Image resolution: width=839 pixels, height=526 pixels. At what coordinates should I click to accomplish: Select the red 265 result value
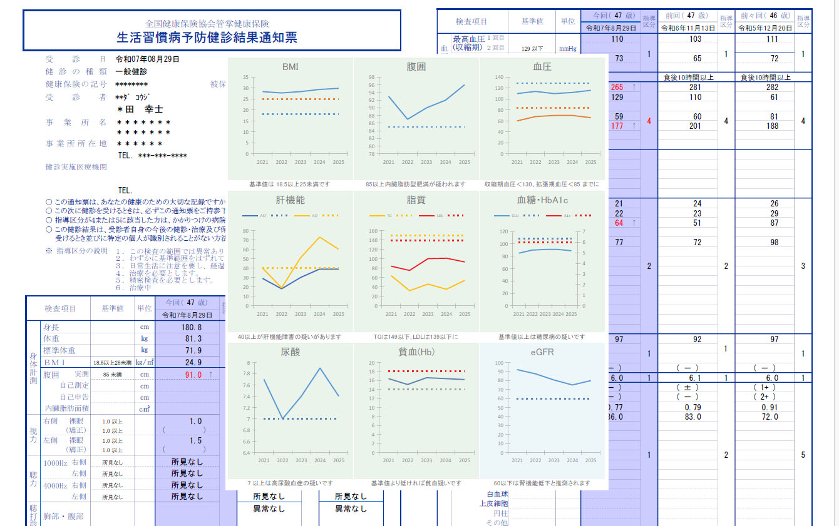617,87
